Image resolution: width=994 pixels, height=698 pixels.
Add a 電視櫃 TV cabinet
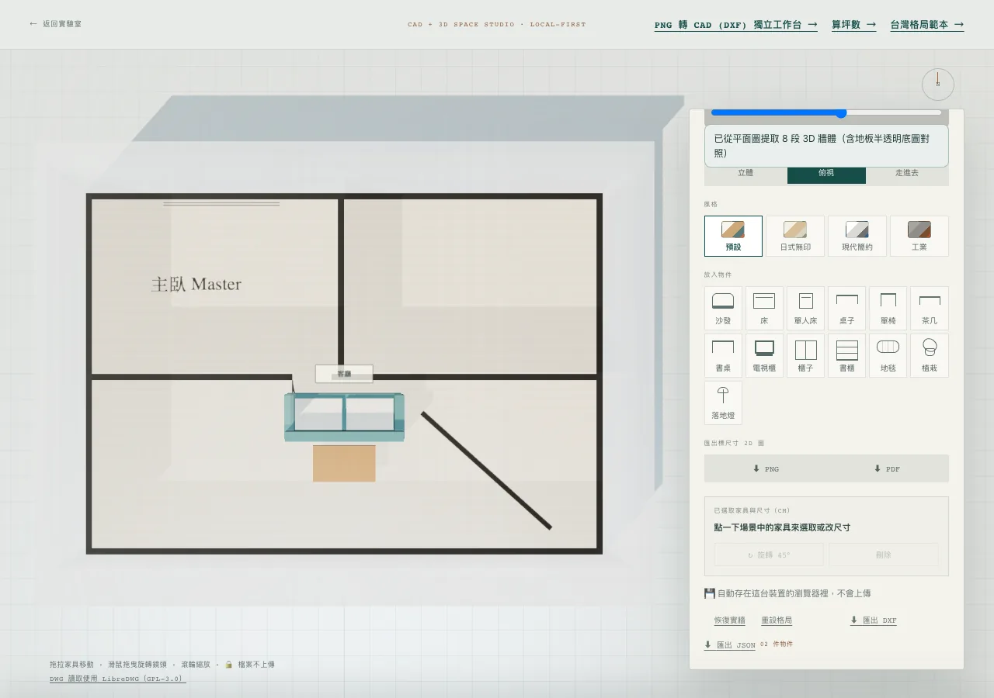(x=764, y=356)
